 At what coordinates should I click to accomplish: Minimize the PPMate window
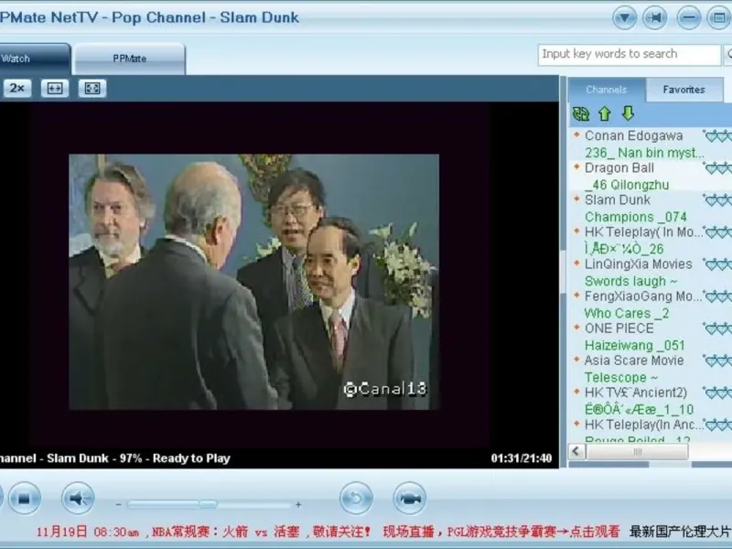(689, 18)
